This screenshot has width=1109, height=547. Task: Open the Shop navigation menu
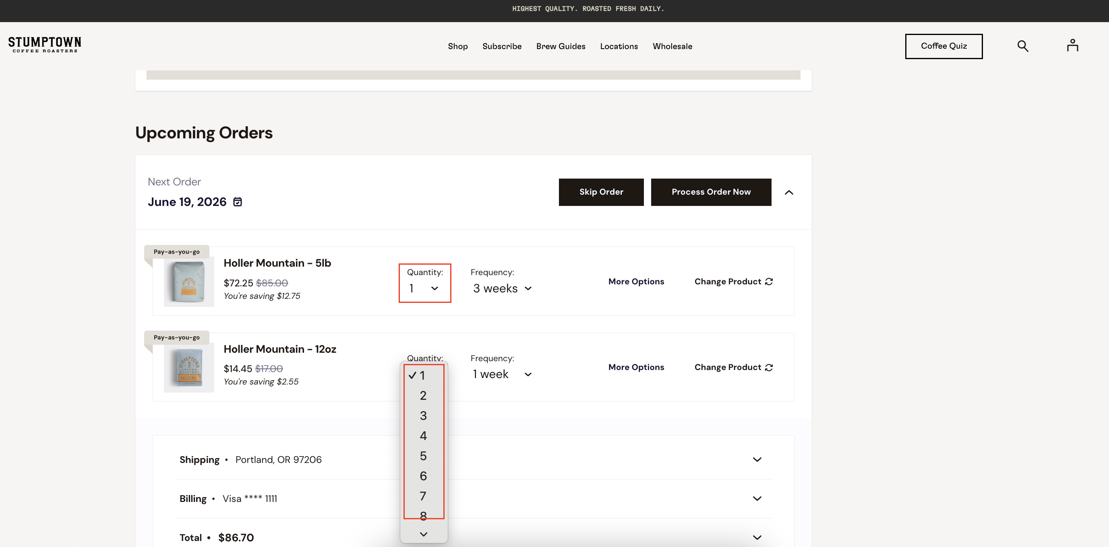pos(457,46)
